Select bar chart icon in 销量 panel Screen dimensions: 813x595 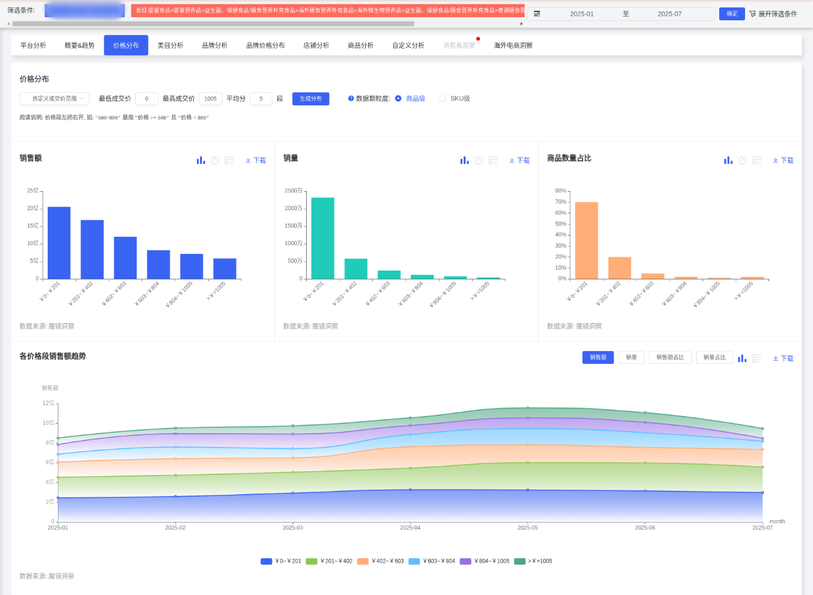pos(464,161)
